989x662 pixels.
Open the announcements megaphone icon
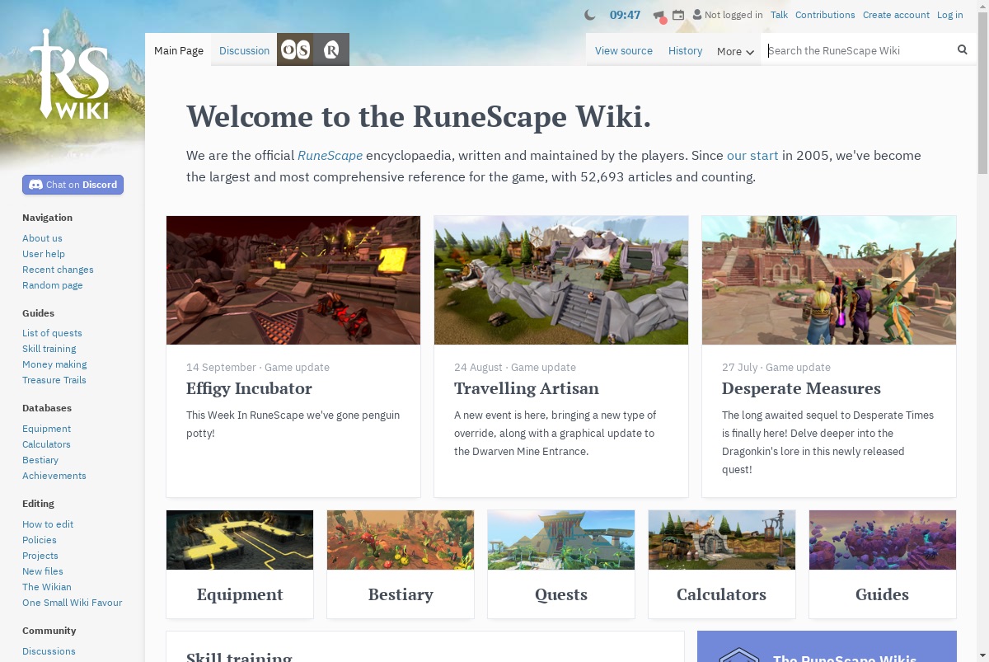(659, 15)
